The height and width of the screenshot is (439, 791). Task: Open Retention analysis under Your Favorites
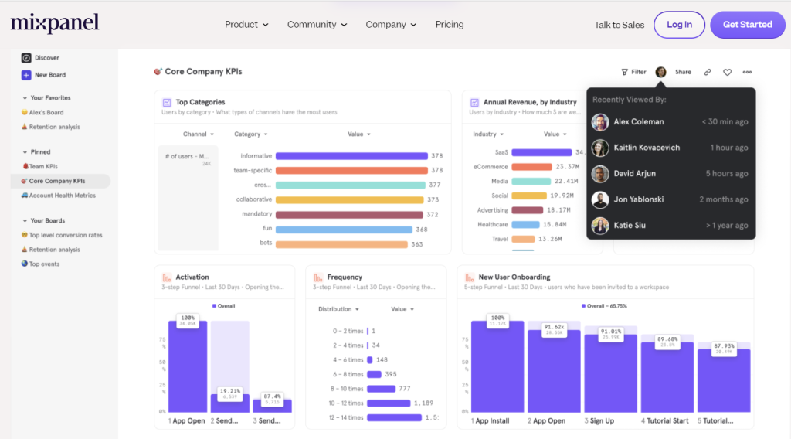click(x=50, y=128)
